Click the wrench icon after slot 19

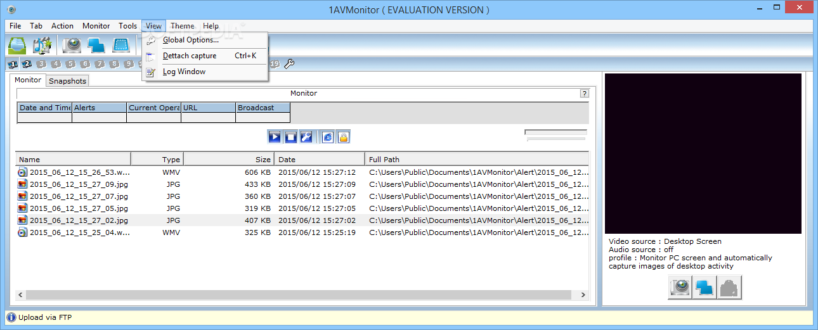click(289, 64)
